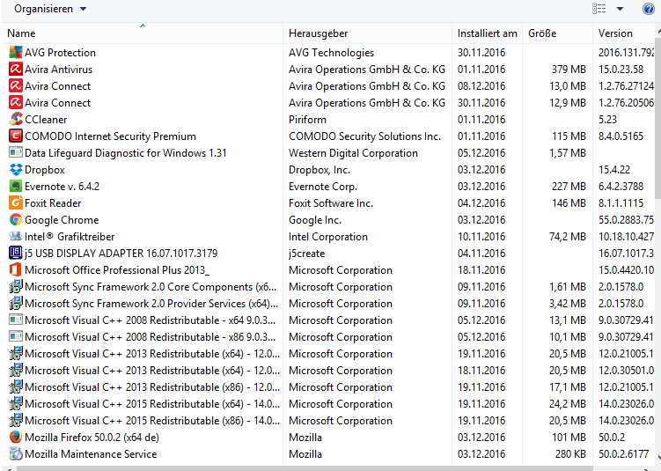This screenshot has width=661, height=471.
Task: Click j5create publisher cell
Action: point(306,254)
